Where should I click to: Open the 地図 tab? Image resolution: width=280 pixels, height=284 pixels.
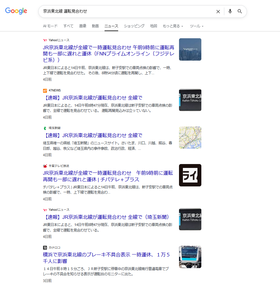coord(153,26)
